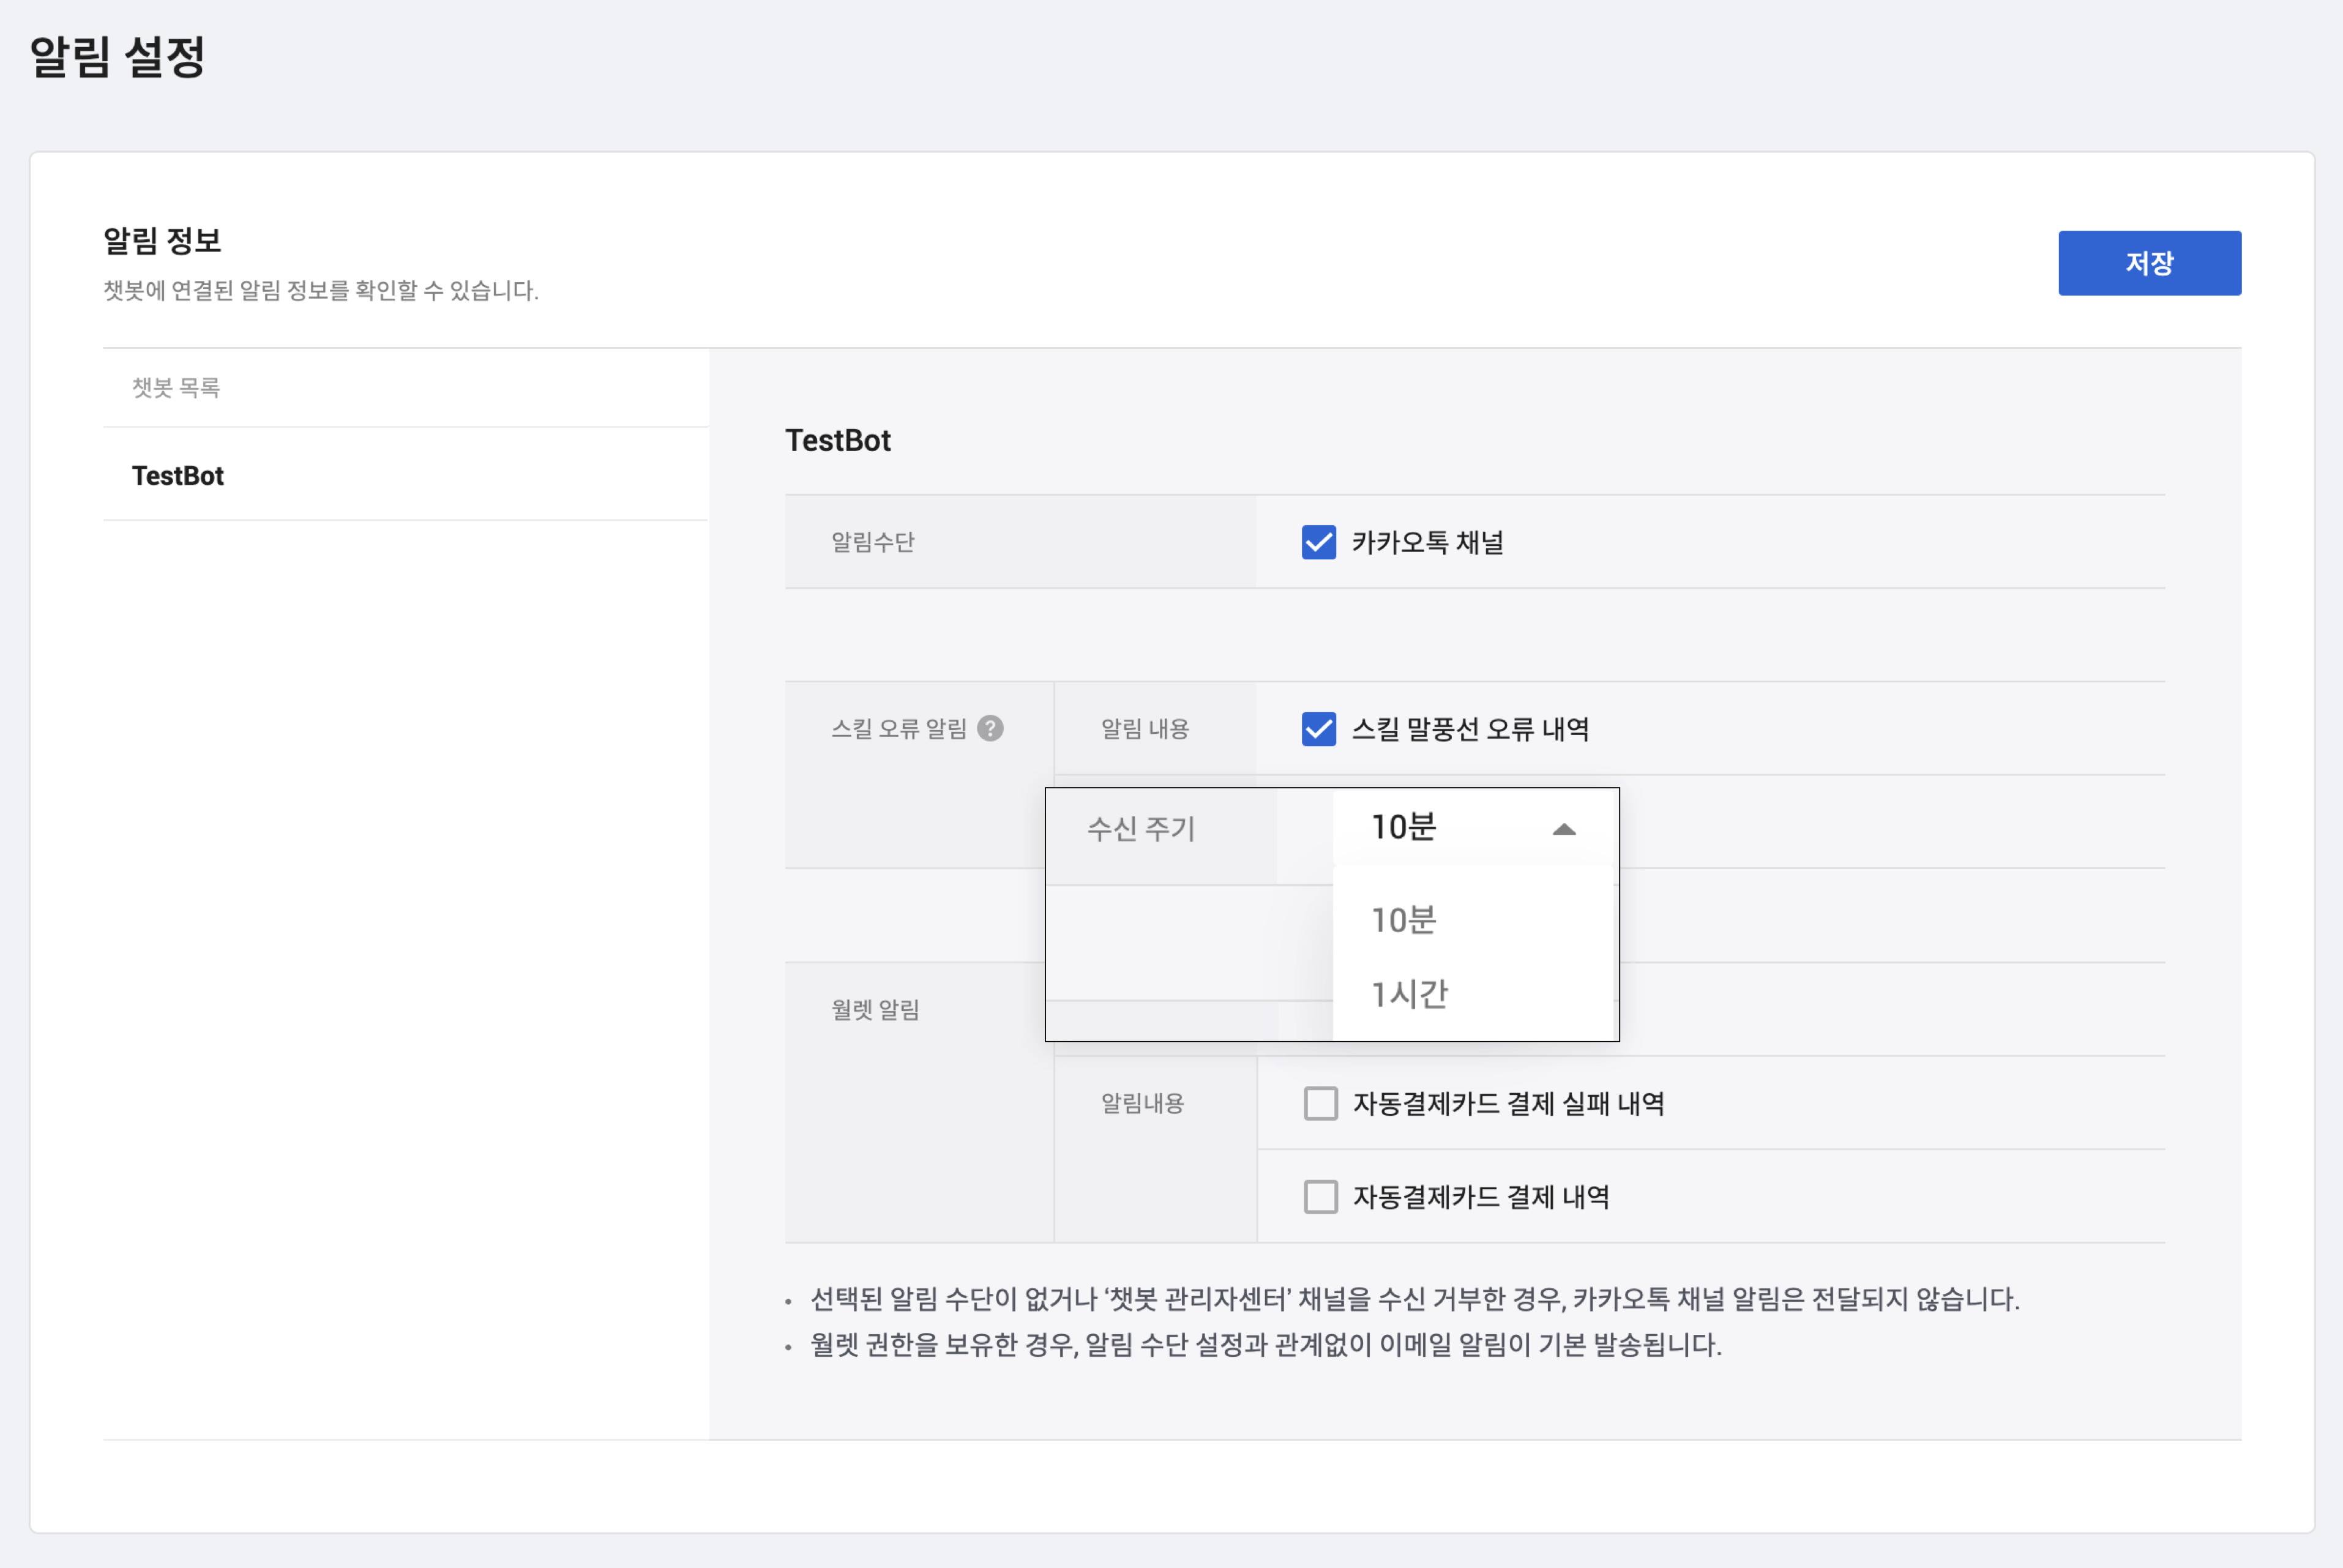Click the 스킬 오류 알림 row label

pyautogui.click(x=898, y=729)
